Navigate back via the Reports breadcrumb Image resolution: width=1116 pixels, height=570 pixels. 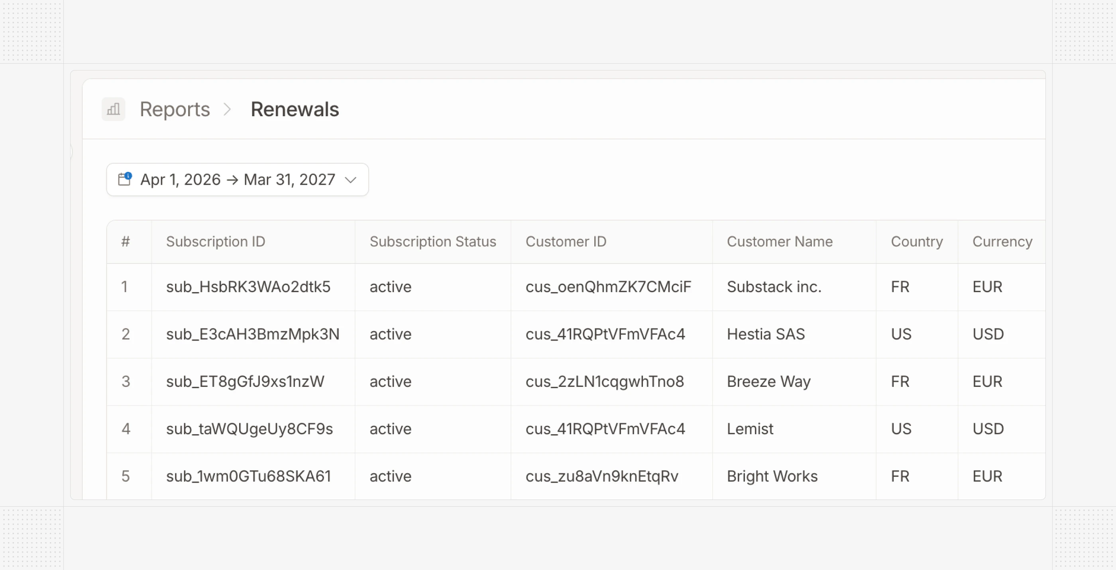pyautogui.click(x=174, y=109)
